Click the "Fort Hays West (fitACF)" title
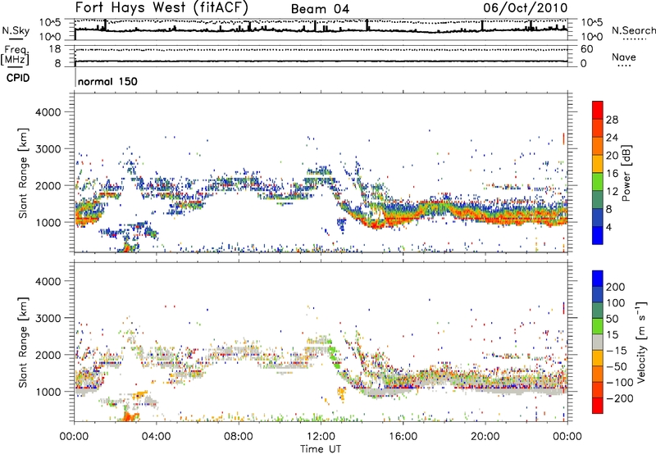The width and height of the screenshot is (656, 454). 162,8
